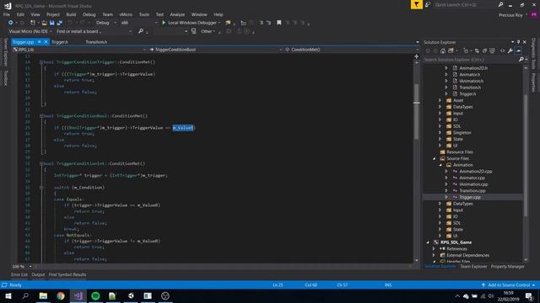Click the pin icon on Trigger.cpp tab
The image size is (540, 303).
(x=40, y=42)
